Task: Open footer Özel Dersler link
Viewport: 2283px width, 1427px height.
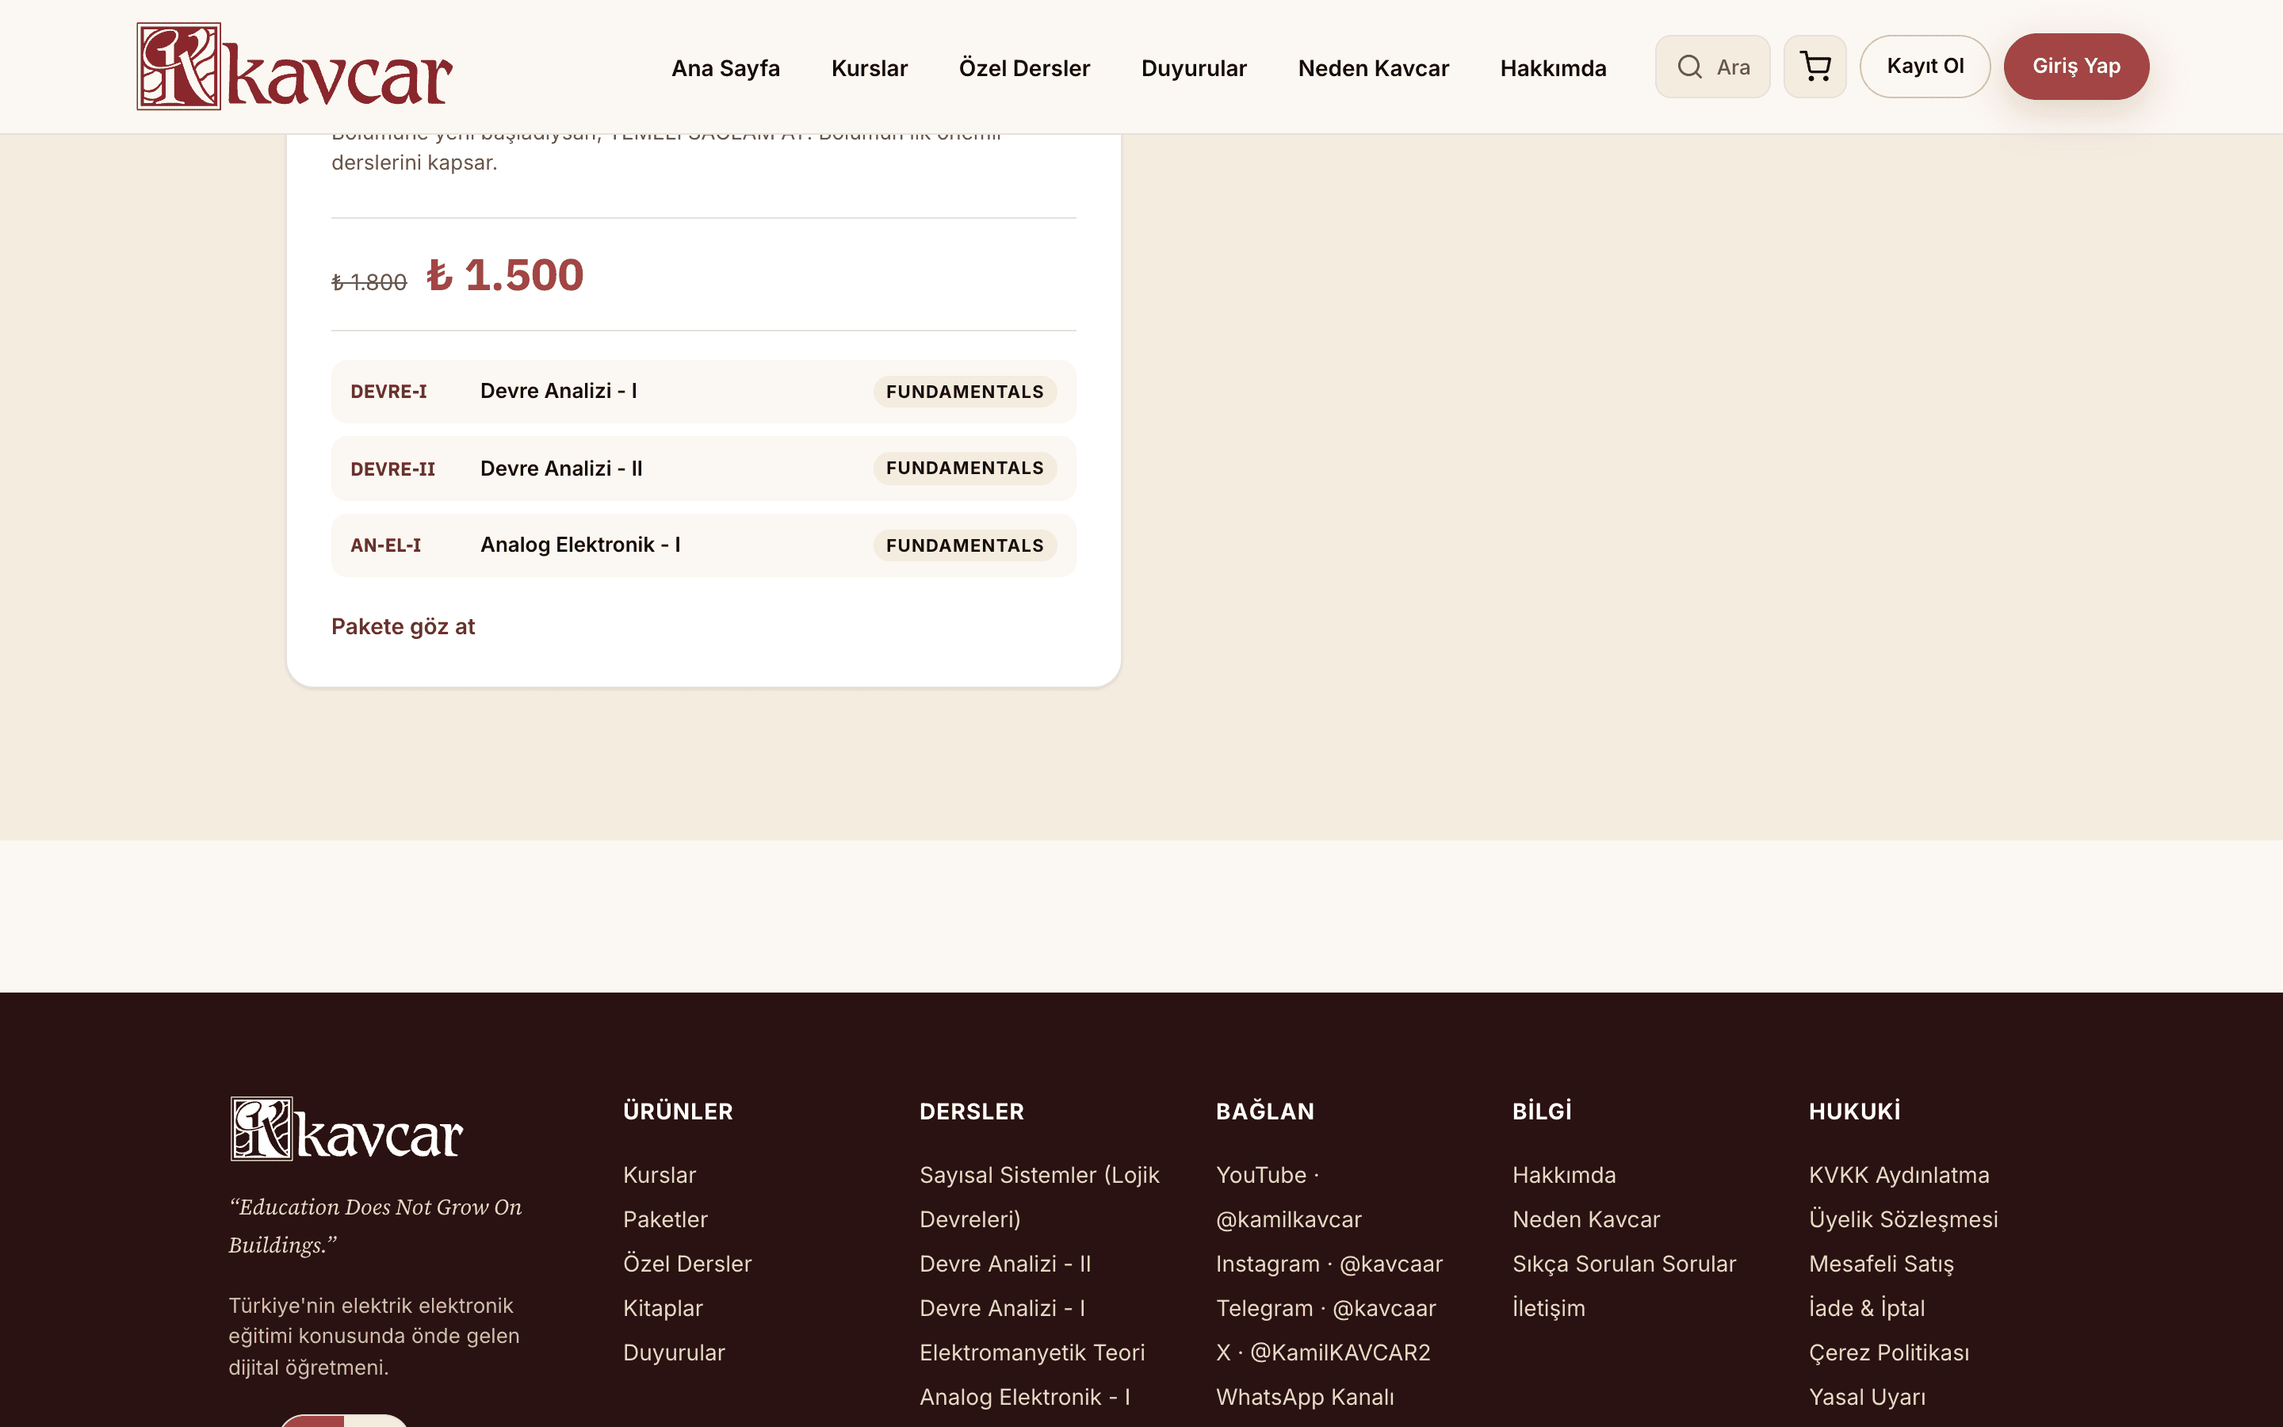Action: click(x=686, y=1264)
